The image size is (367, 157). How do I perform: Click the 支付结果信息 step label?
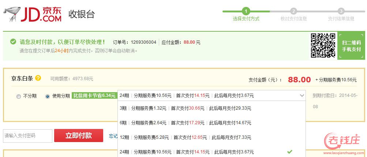pyautogui.click(x=341, y=19)
